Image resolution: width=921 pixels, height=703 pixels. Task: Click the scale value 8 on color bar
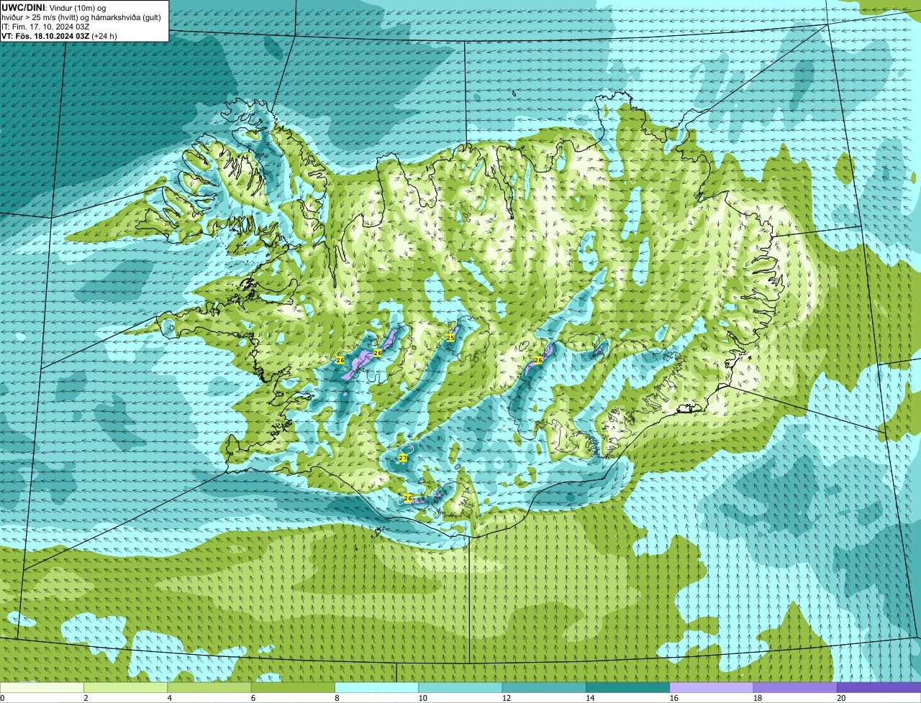pos(336,698)
